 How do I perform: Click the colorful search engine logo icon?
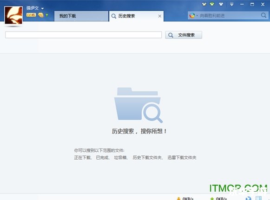tap(192, 16)
